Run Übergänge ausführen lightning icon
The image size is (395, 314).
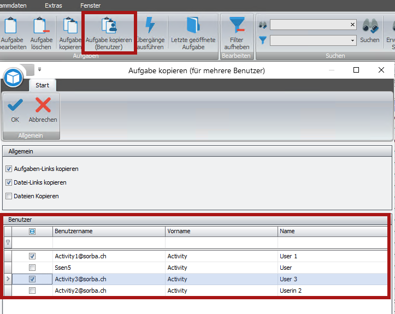click(x=150, y=25)
